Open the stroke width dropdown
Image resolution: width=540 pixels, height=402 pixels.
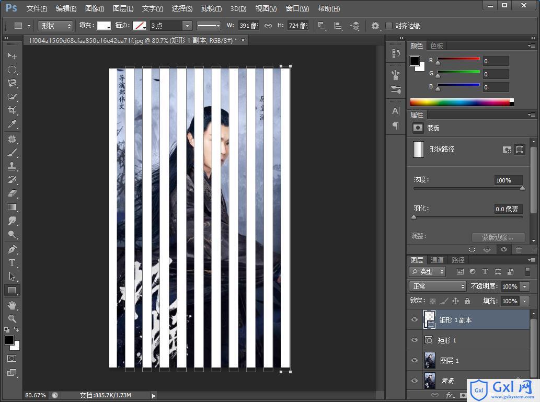coord(187,26)
